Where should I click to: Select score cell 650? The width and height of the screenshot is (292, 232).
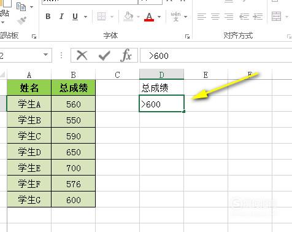tap(73, 152)
